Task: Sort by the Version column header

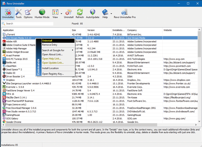Action: (99, 30)
